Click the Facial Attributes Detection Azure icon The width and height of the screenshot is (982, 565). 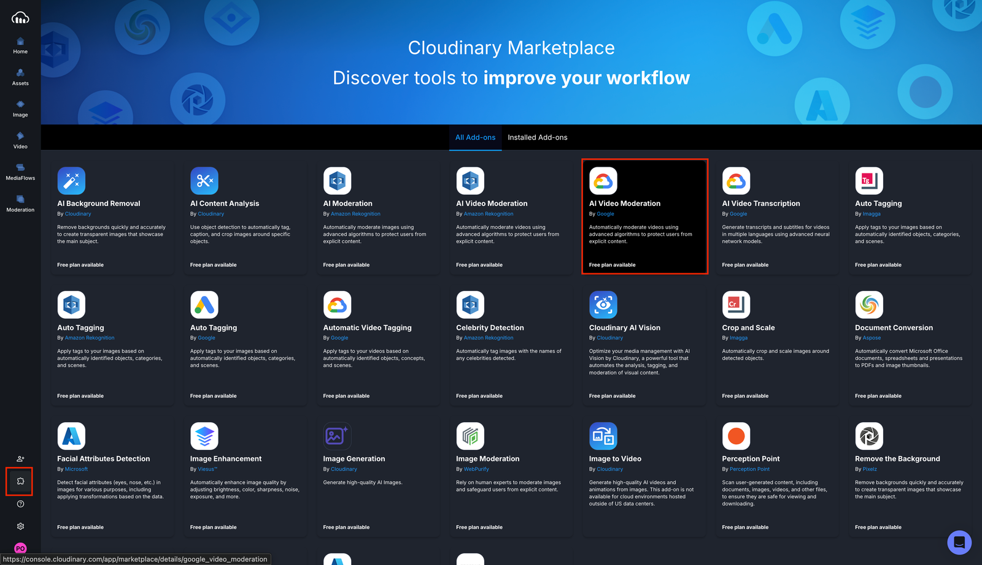click(x=71, y=436)
